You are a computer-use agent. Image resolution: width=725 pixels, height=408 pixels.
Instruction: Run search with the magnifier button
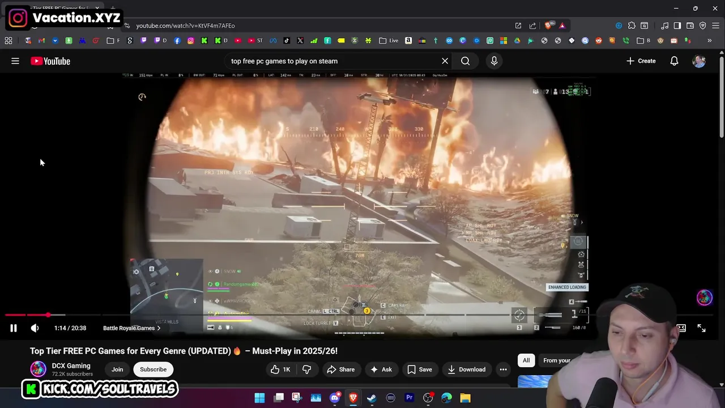click(465, 61)
